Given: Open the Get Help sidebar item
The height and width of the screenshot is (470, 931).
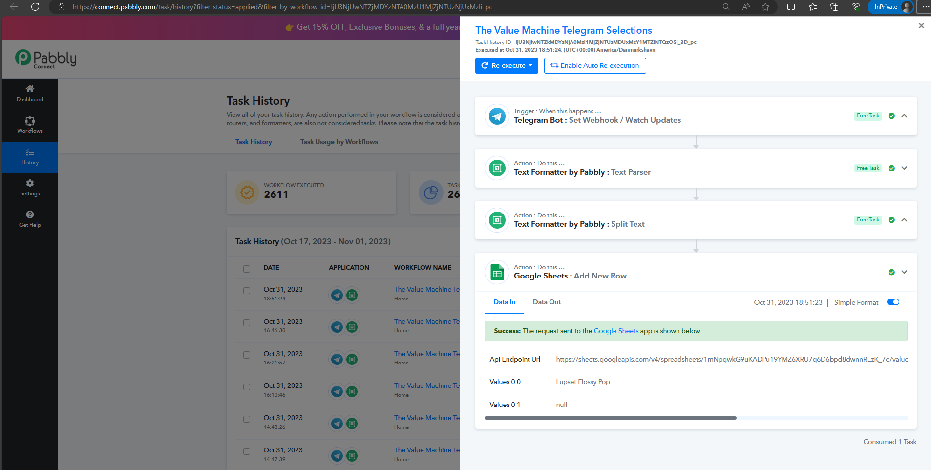Looking at the screenshot, I should click(30, 219).
